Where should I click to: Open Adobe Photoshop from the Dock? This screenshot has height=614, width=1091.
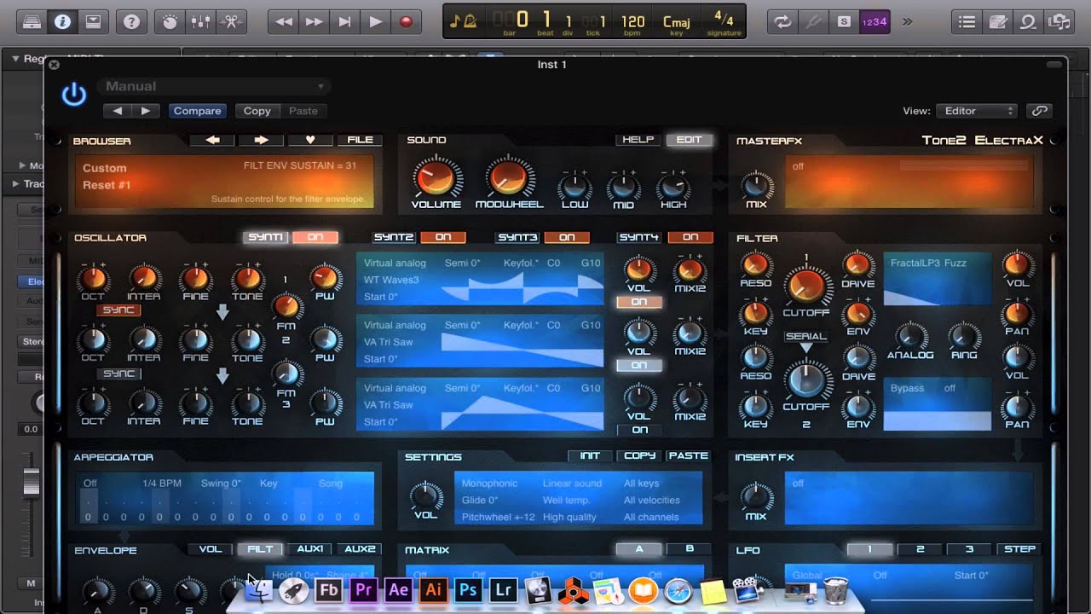click(467, 589)
